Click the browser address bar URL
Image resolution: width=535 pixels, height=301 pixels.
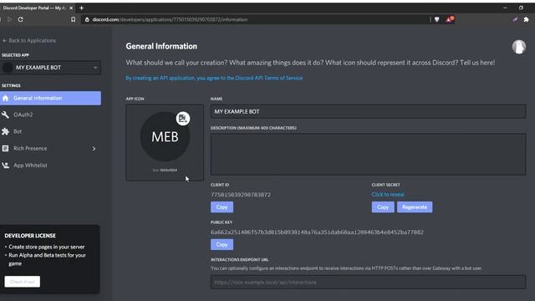(x=170, y=19)
